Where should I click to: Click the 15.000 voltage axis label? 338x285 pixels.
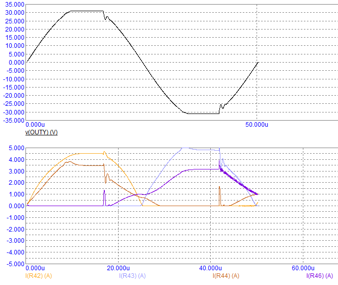[x=15, y=38]
